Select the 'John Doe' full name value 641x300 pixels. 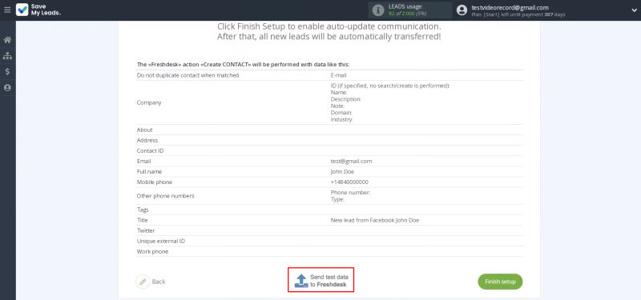pos(342,172)
